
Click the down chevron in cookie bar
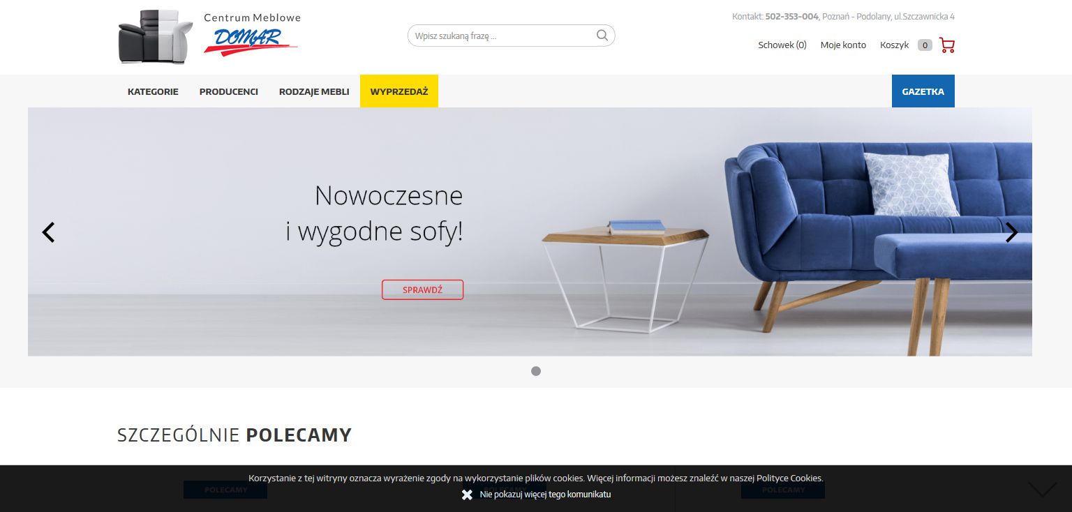coord(1042,490)
